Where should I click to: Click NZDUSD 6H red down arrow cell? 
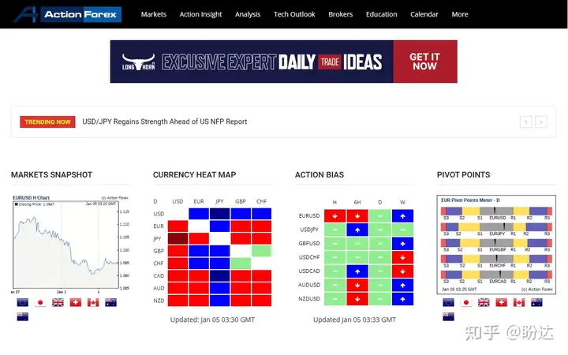357,299
